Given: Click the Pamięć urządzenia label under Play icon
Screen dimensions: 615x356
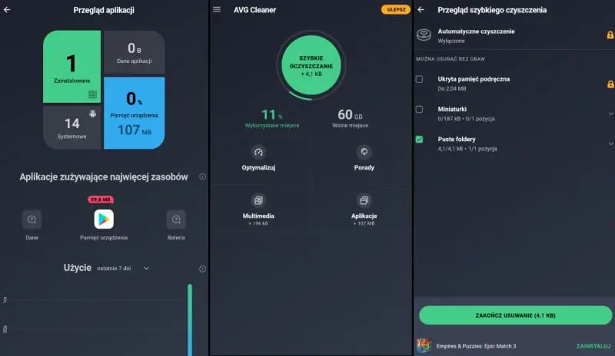Looking at the screenshot, I should coord(104,238).
